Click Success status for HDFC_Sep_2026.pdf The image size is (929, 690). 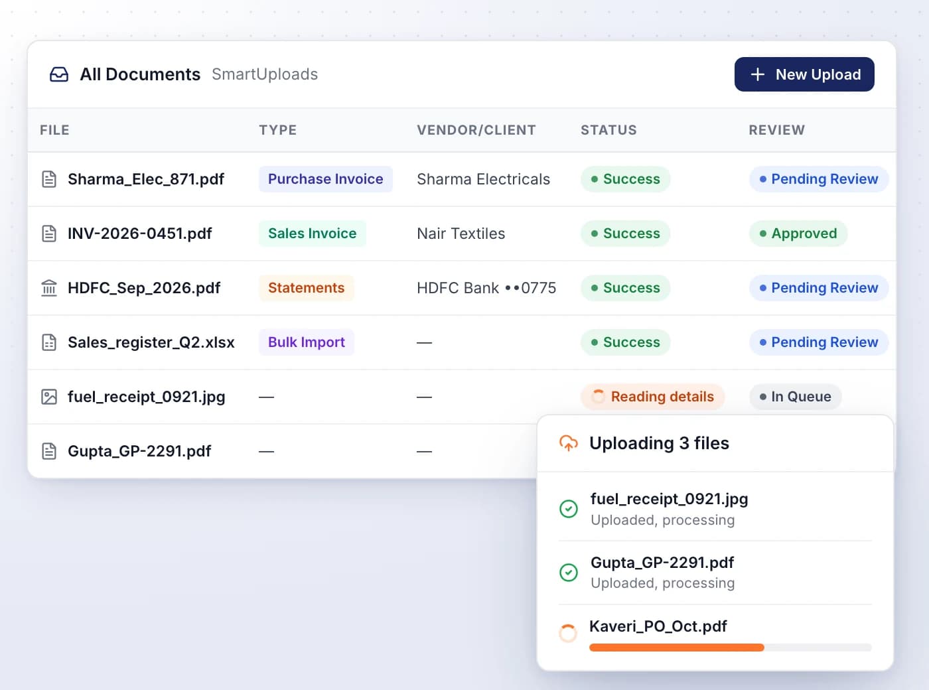tap(626, 288)
